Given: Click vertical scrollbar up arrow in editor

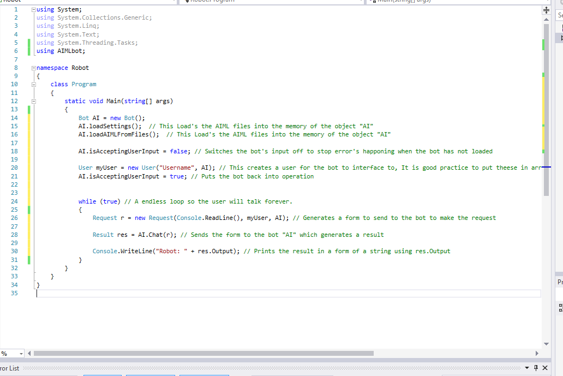Looking at the screenshot, I should [x=546, y=20].
